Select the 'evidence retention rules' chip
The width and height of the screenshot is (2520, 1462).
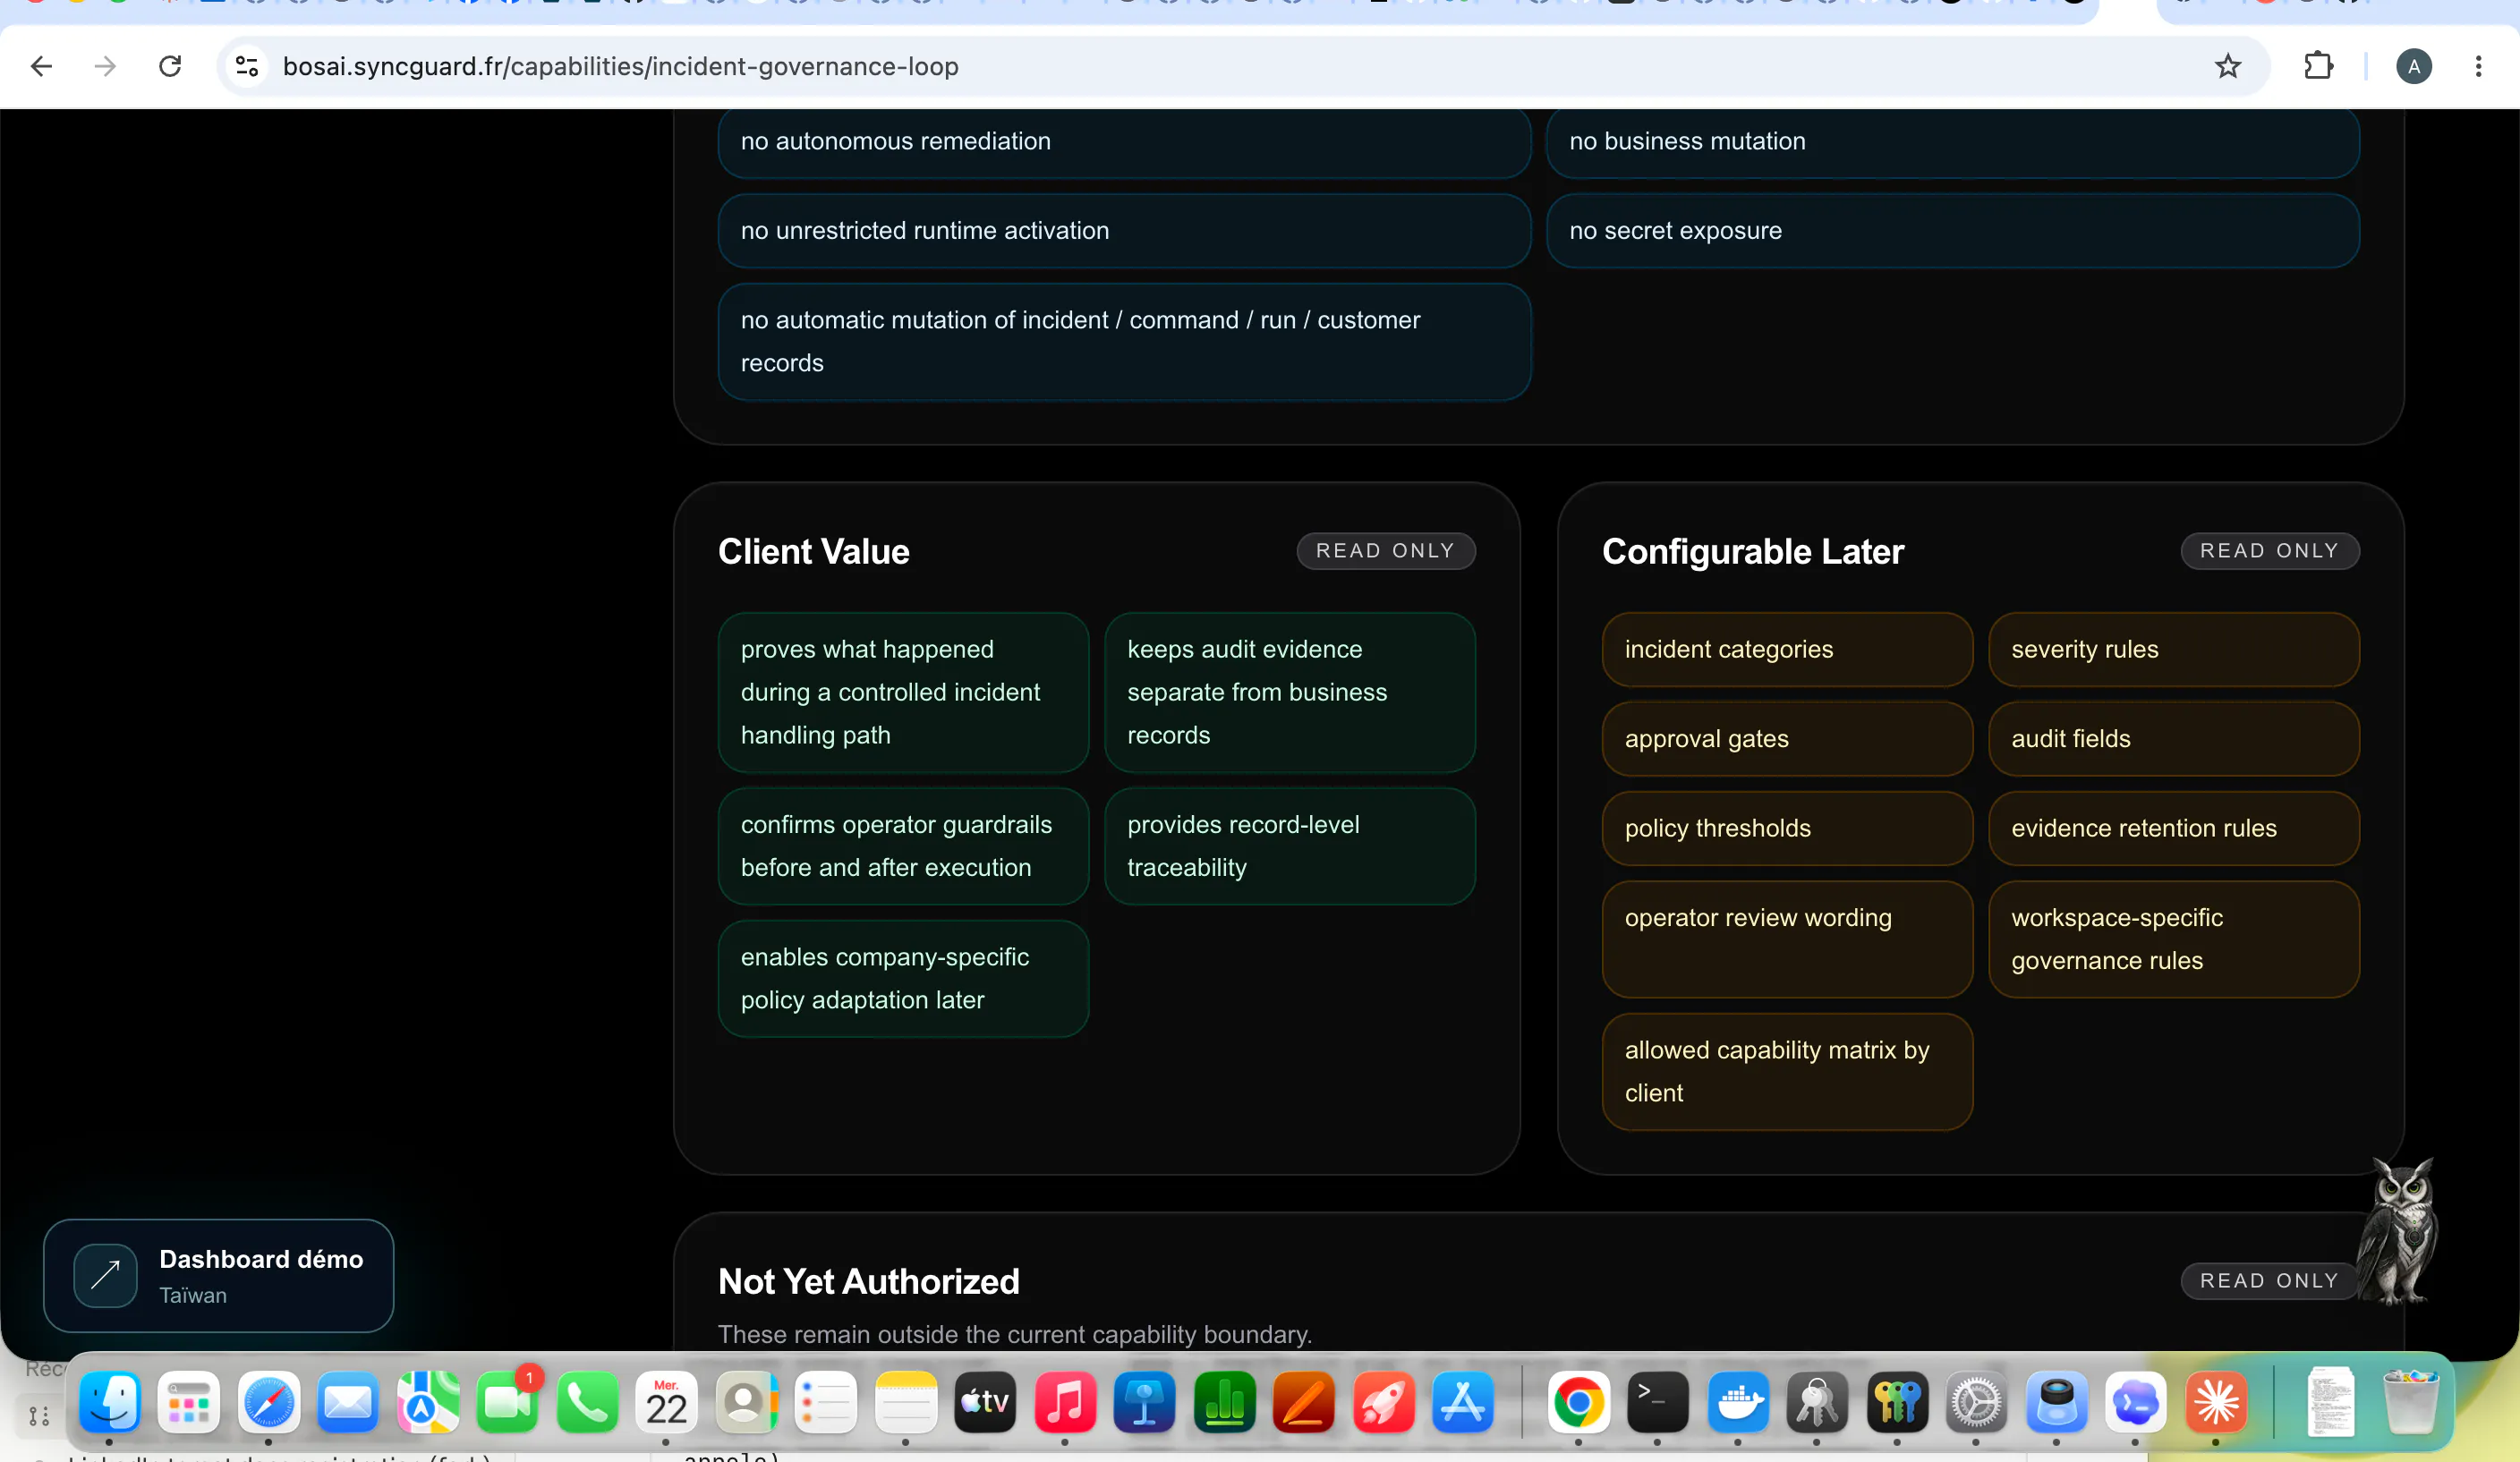2173,828
